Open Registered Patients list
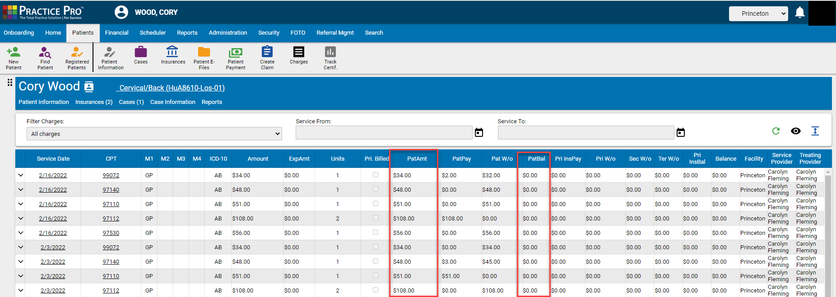Image resolution: width=836 pixels, height=297 pixels. tap(77, 58)
